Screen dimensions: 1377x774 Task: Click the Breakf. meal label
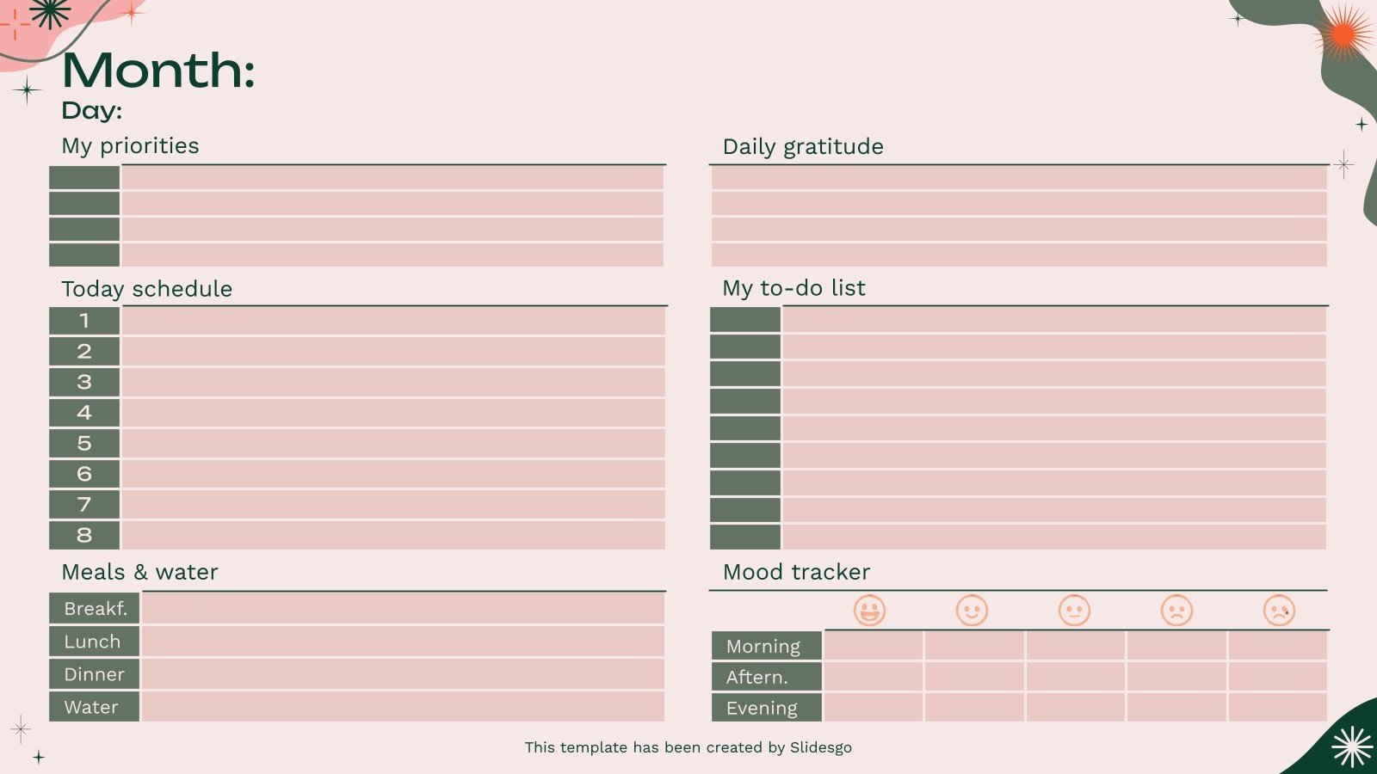pos(95,609)
